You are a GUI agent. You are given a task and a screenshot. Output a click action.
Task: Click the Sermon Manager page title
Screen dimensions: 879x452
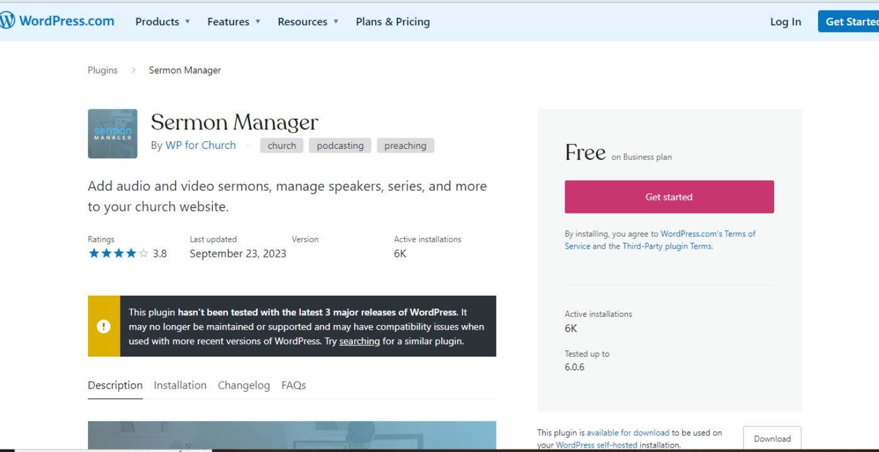[x=234, y=122]
